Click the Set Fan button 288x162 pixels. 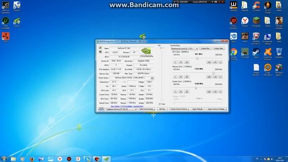pos(162,109)
